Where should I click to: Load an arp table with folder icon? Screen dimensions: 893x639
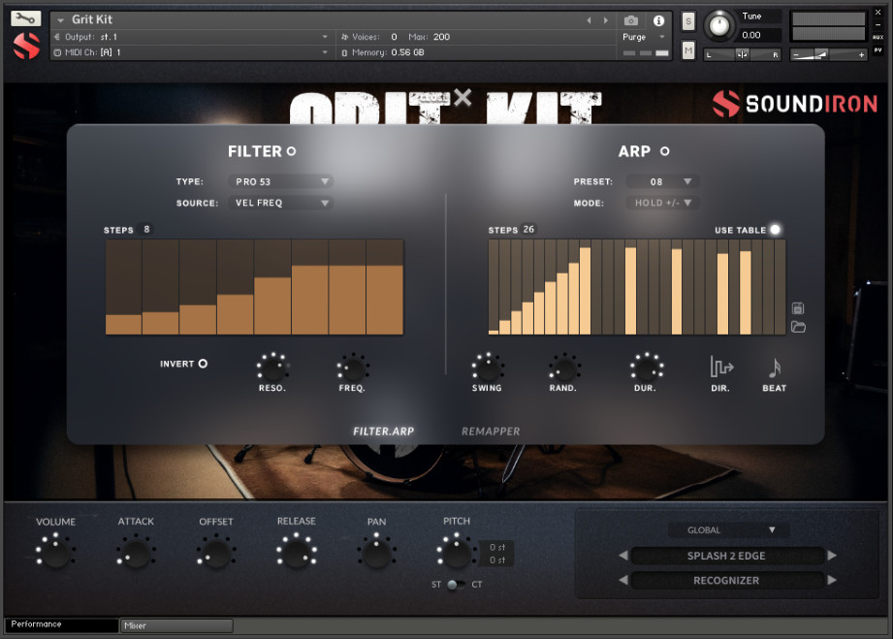click(x=798, y=327)
